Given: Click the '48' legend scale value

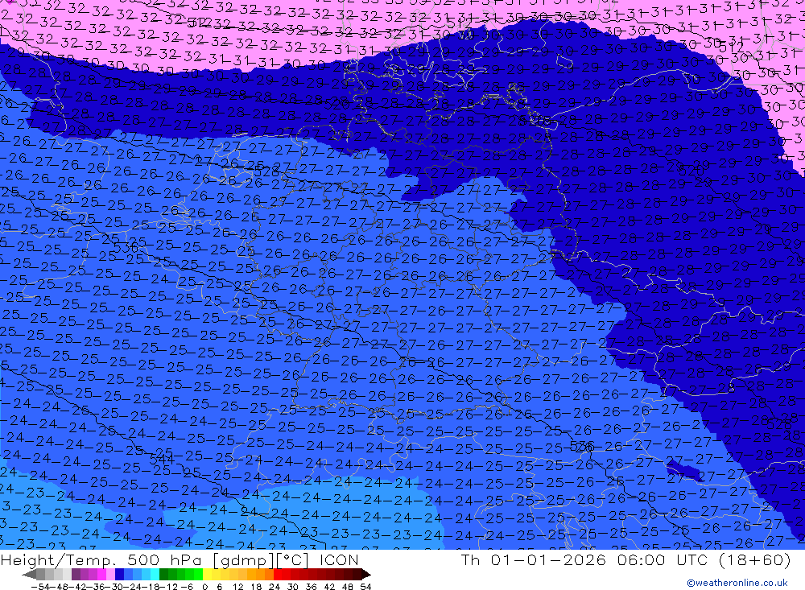Looking at the screenshot, I should 347,587.
